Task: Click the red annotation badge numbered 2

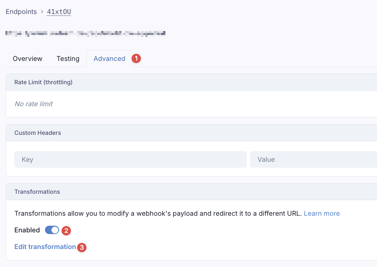Action: [66, 230]
